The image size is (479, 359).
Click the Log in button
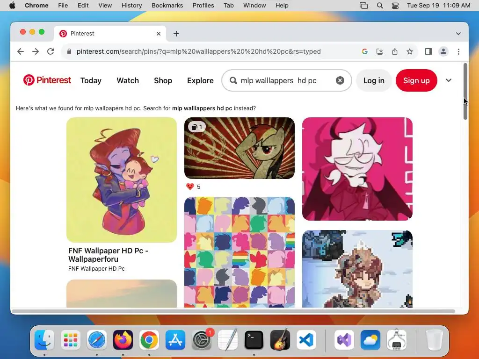(374, 80)
